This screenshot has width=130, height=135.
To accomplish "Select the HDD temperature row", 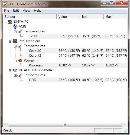I will click(78, 80).
